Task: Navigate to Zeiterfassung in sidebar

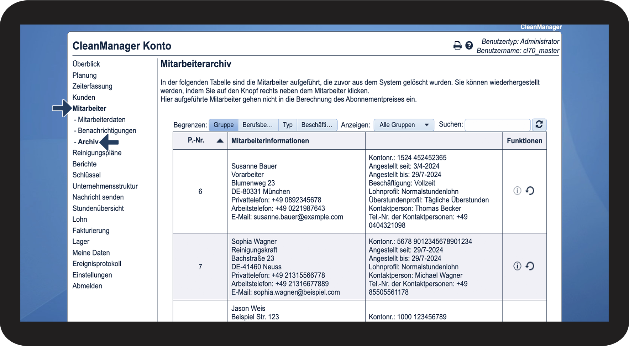Action: pos(92,86)
